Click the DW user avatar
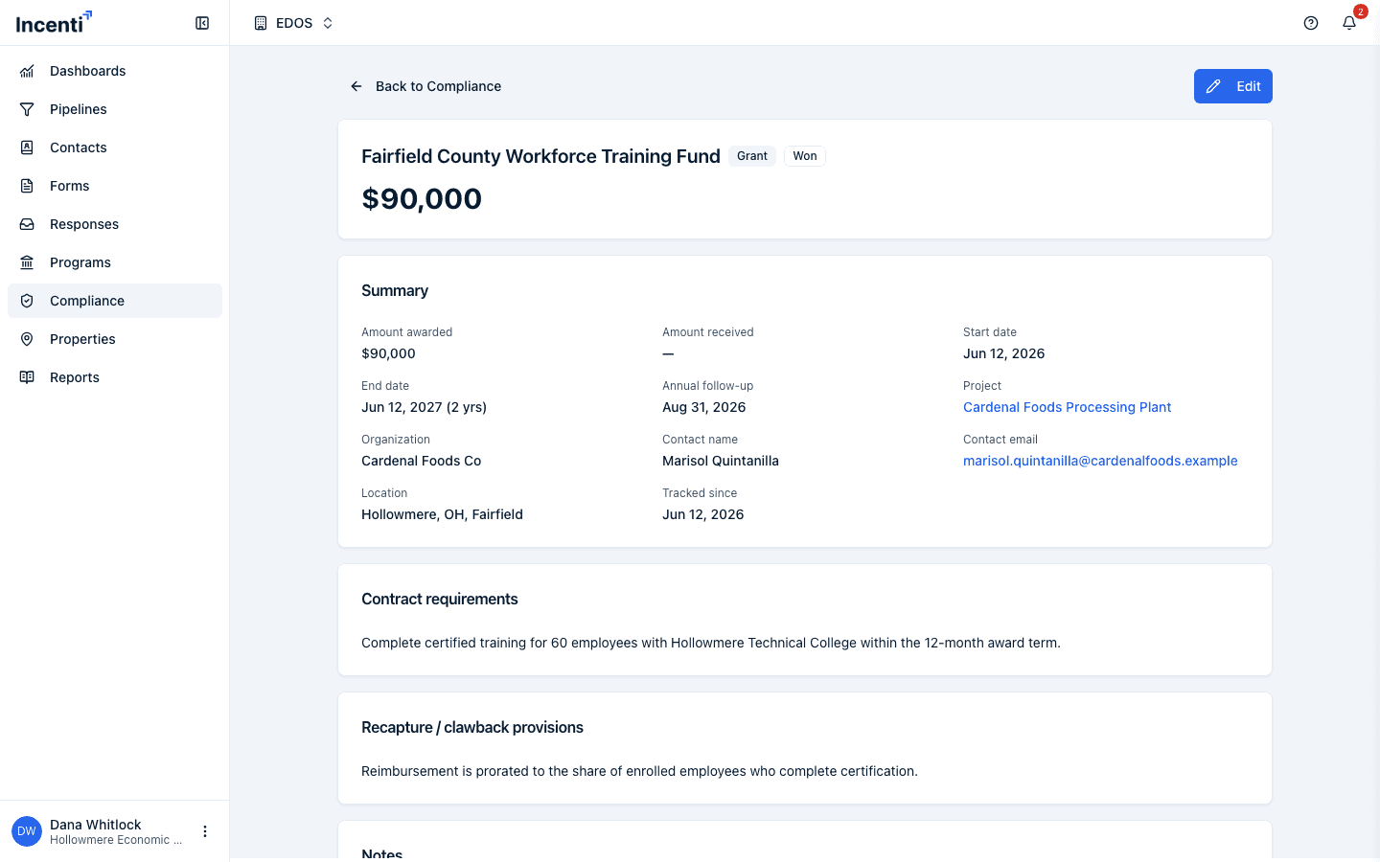The image size is (1380, 862). 27,831
